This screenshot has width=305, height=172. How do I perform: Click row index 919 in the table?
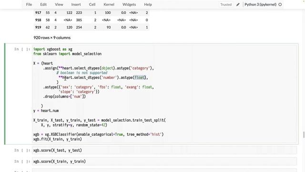point(38,27)
